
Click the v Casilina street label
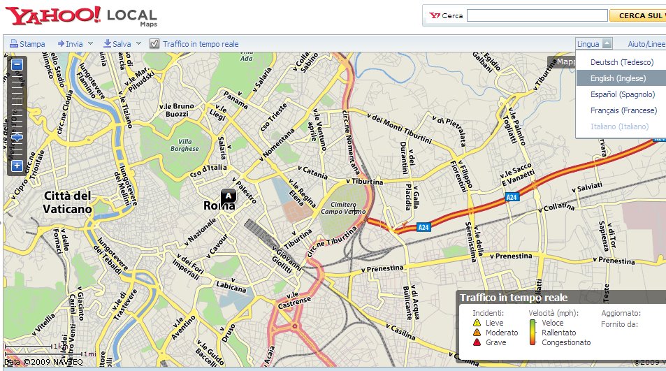tap(401, 331)
